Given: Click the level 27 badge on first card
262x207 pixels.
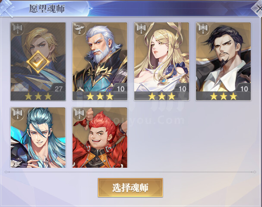Looking at the screenshot, I should (x=58, y=89).
